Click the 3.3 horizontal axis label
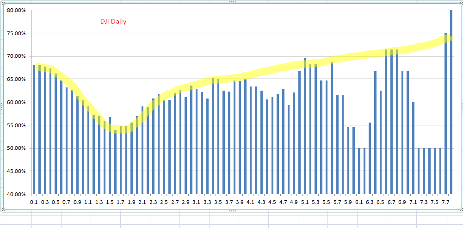This screenshot has width=463, height=228. pos(208,202)
